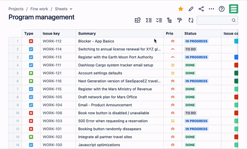Click the Type column header
Image resolution: width=247 pixels, height=149 pixels.
pos(31,33)
